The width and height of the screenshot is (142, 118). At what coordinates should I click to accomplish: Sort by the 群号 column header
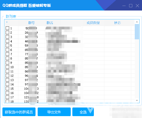31,23
